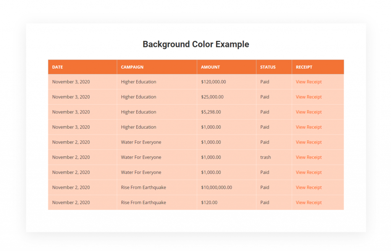Open View Receipt for the $10,000,000.00 donation

[309, 188]
